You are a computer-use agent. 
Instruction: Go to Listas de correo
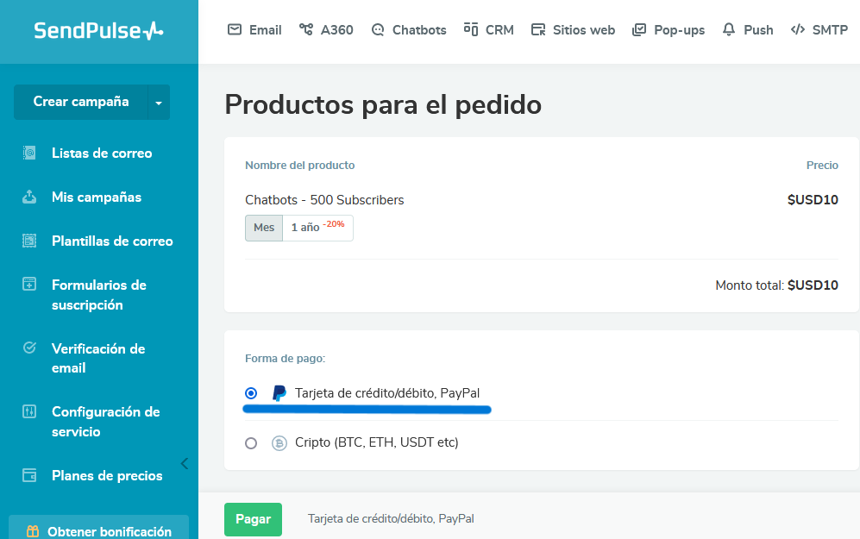[102, 153]
